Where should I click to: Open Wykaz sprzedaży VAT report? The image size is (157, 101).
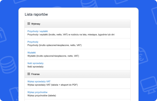[39, 82]
